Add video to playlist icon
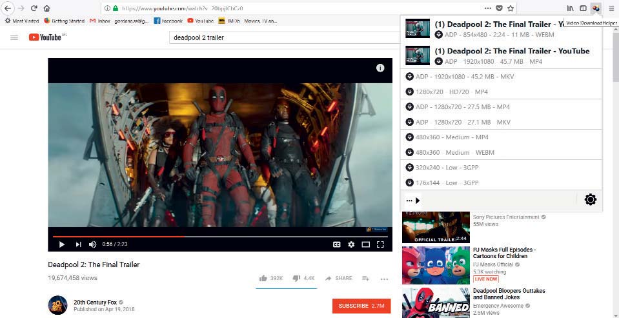This screenshot has width=619, height=318. [x=365, y=279]
